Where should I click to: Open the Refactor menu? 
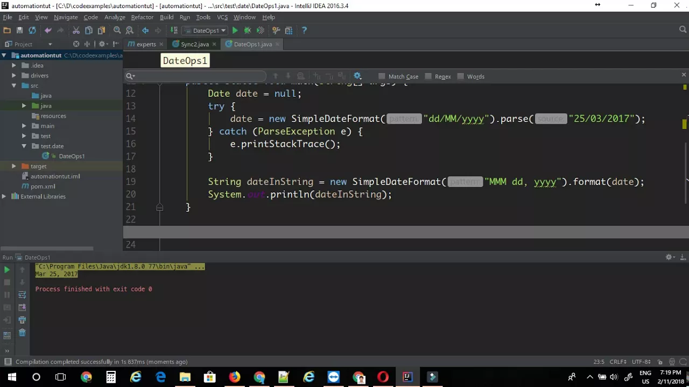click(142, 17)
